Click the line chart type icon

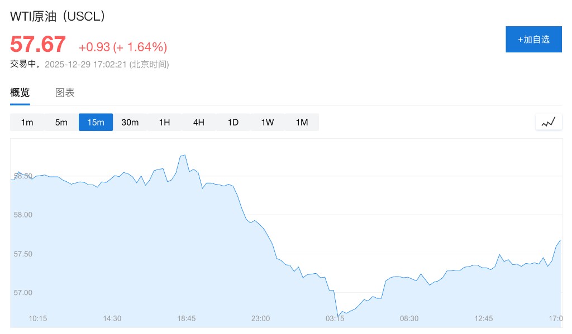548,122
